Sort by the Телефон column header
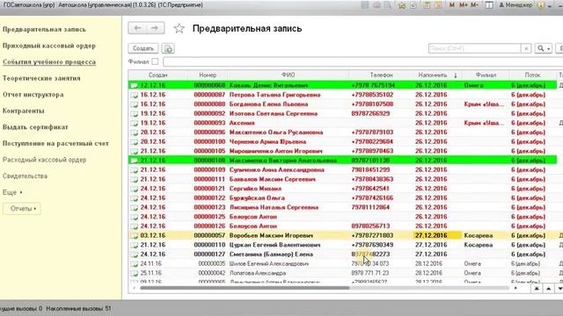 381,75
